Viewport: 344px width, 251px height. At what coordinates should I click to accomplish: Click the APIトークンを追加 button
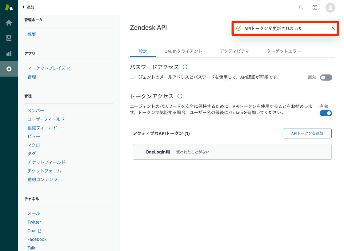pos(307,133)
